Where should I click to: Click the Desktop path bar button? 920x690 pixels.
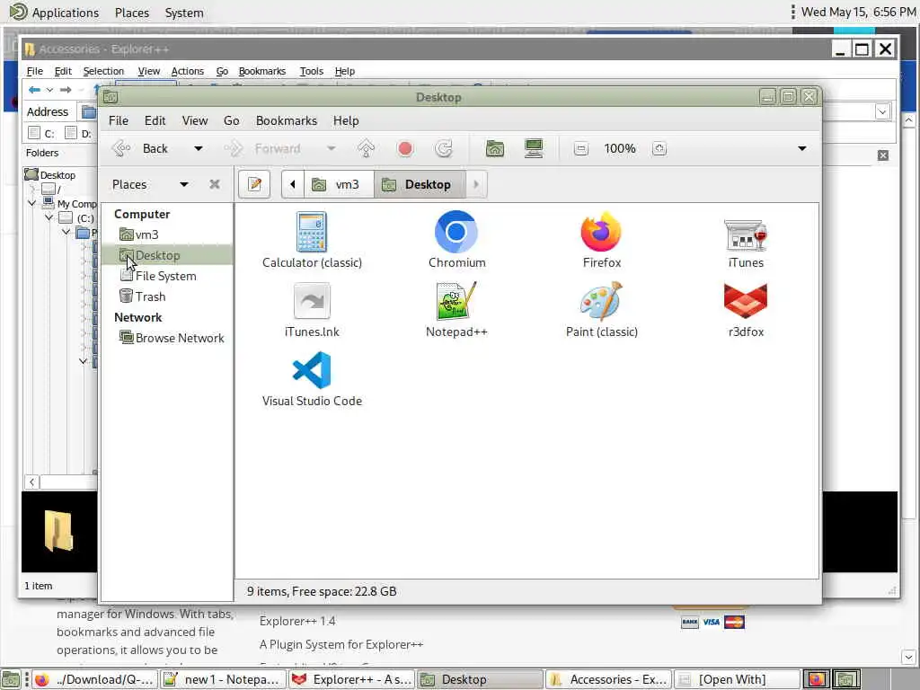(420, 184)
